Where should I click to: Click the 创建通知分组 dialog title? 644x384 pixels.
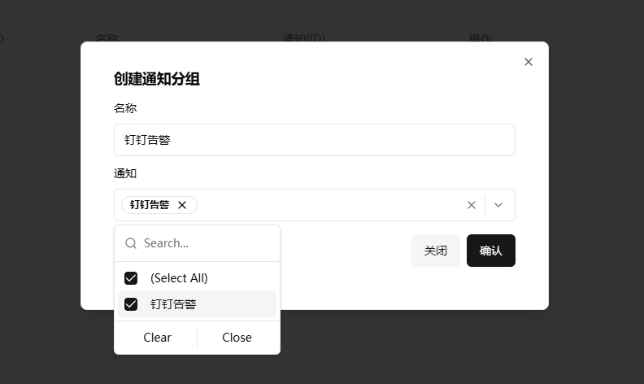[157, 79]
